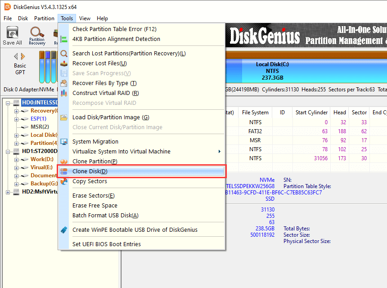
Task: Click the Load Disk/Partition Image icon
Action: 64,117
